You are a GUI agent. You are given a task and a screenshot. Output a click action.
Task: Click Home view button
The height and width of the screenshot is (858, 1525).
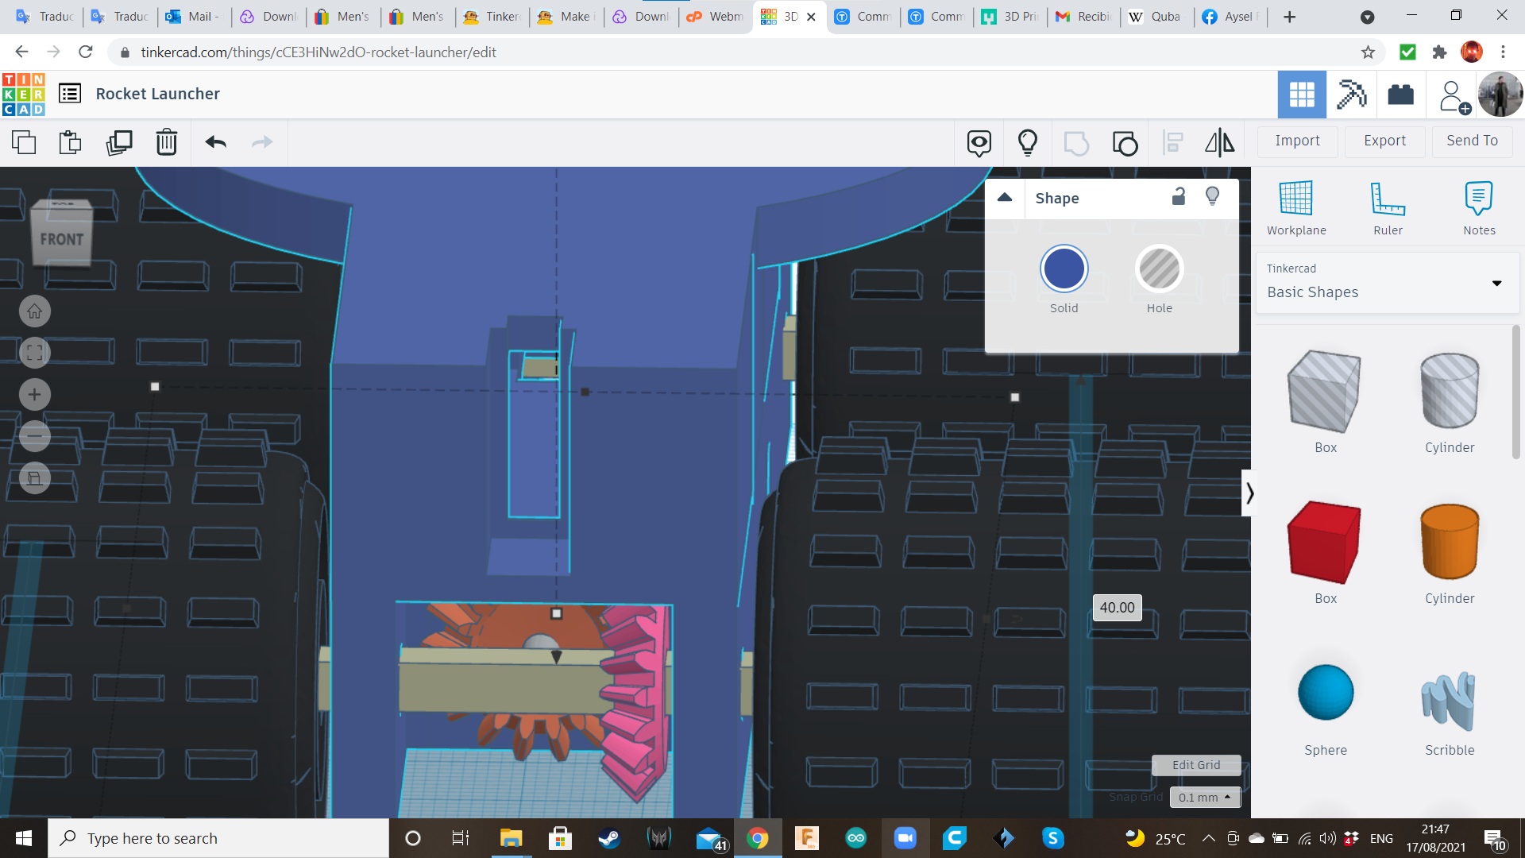point(35,311)
